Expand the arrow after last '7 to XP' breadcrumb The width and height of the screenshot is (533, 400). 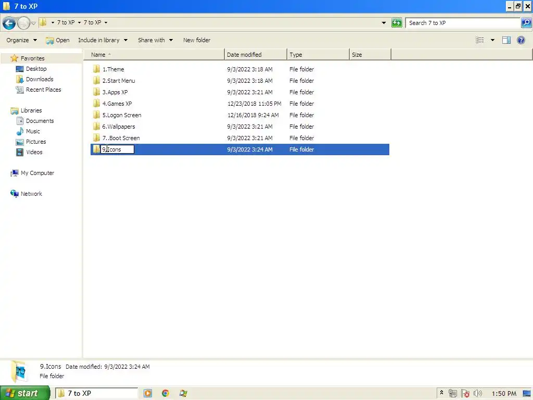click(x=106, y=23)
